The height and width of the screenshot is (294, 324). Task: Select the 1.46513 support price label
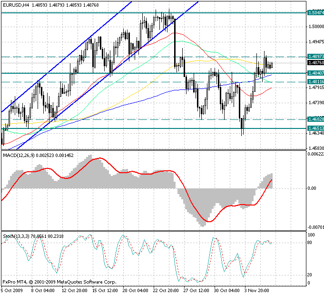click(315, 128)
